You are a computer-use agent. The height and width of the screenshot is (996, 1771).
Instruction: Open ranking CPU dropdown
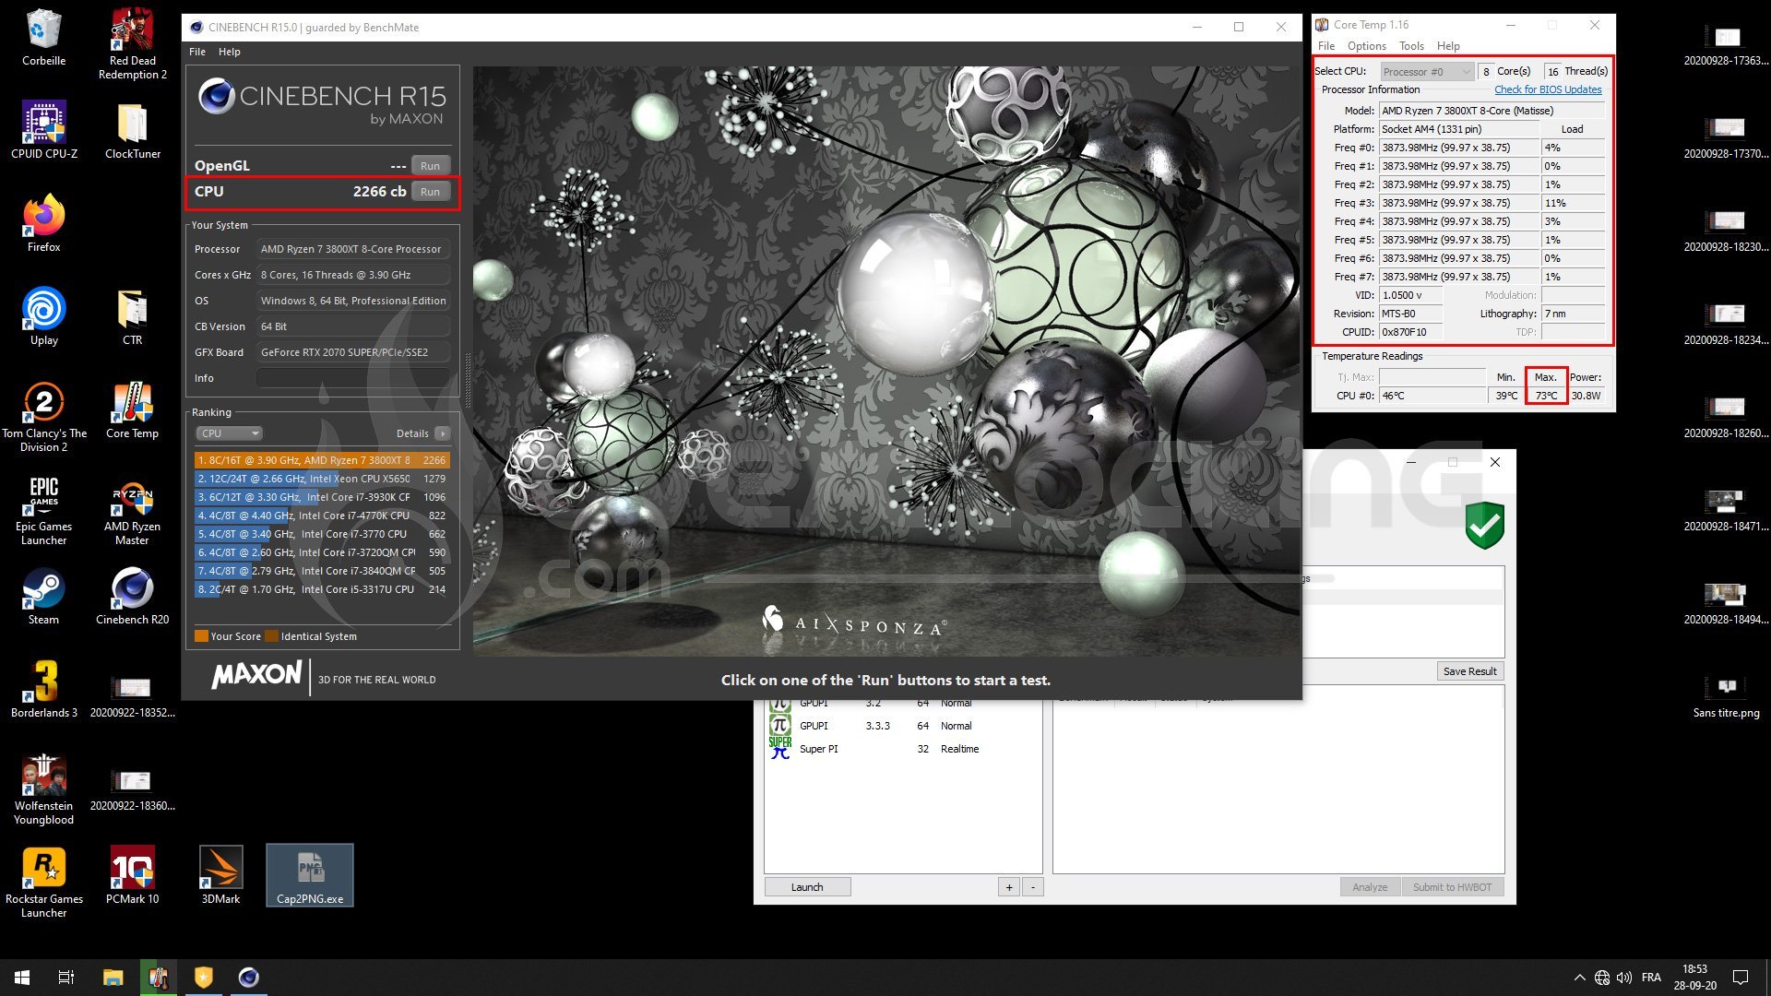point(229,433)
